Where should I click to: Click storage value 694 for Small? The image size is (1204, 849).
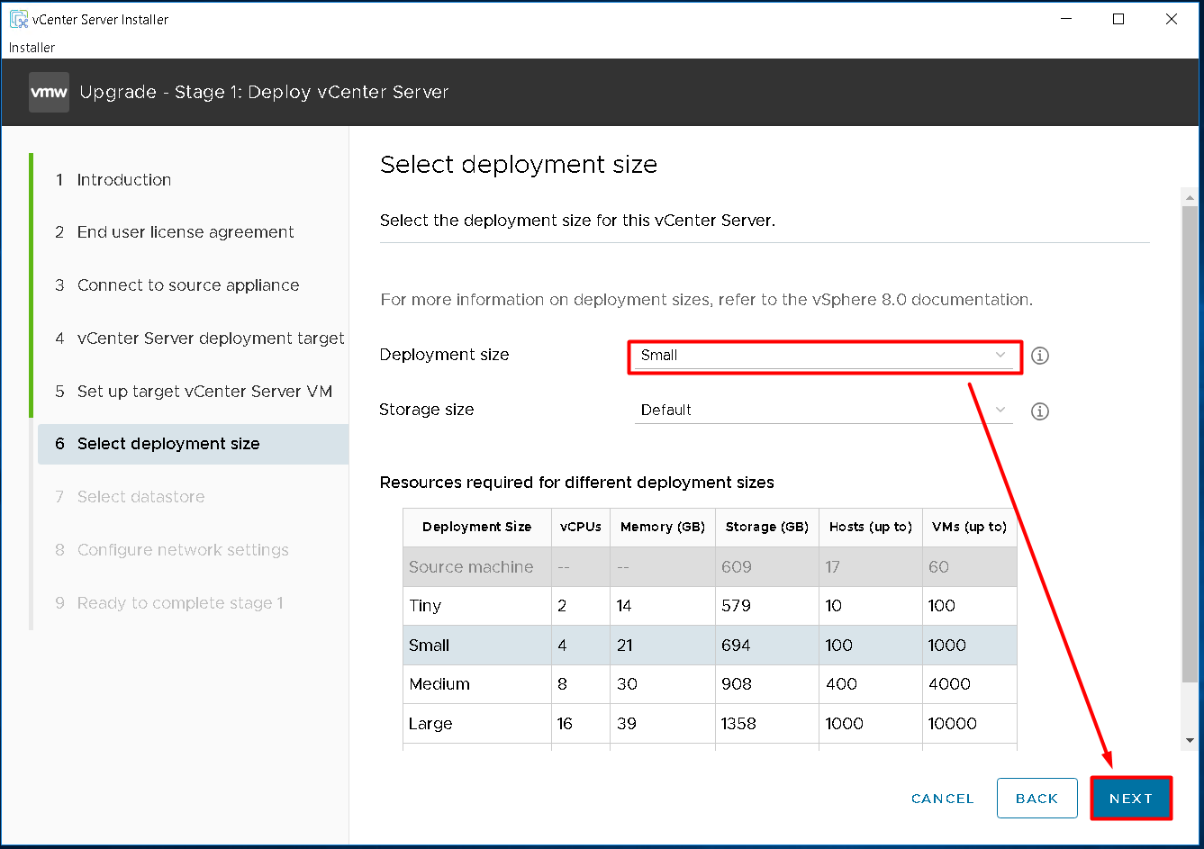(x=737, y=646)
